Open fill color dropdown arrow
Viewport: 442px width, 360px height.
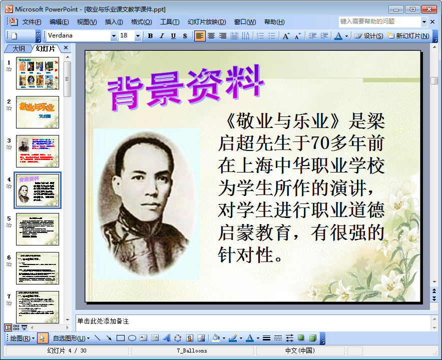point(224,338)
